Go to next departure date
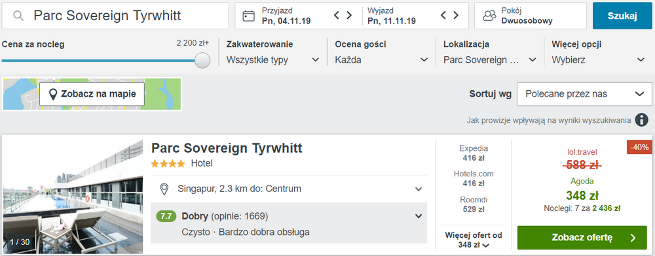The image size is (655, 256). (456, 16)
